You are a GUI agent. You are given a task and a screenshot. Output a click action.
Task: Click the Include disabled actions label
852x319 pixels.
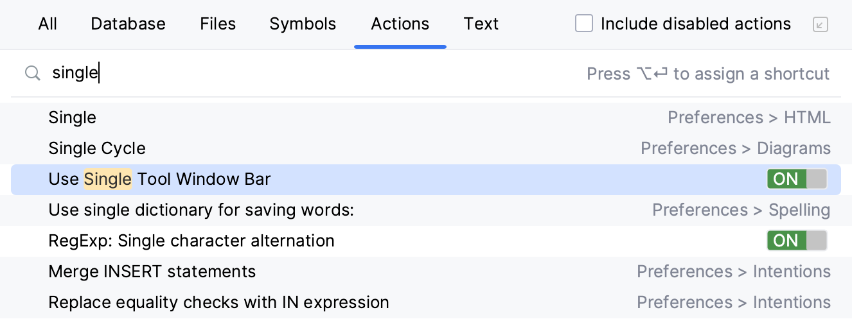pyautogui.click(x=695, y=24)
